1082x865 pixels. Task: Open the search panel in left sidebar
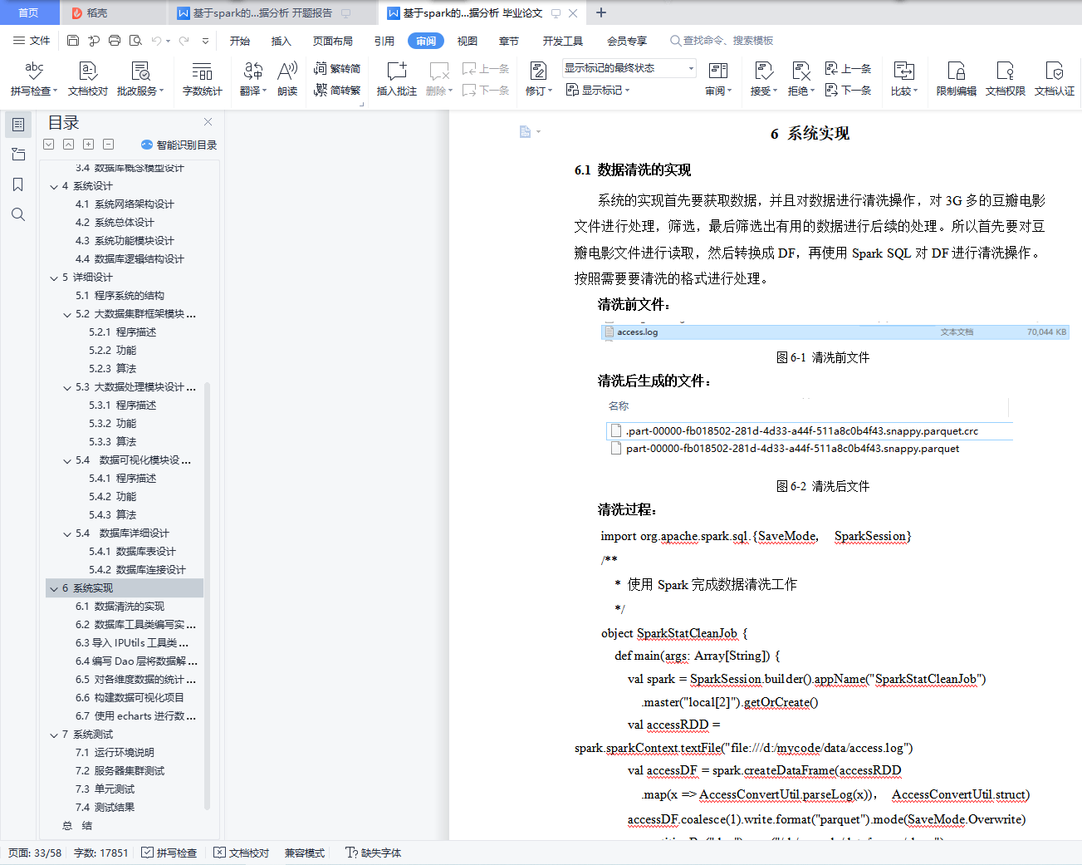tap(17, 214)
